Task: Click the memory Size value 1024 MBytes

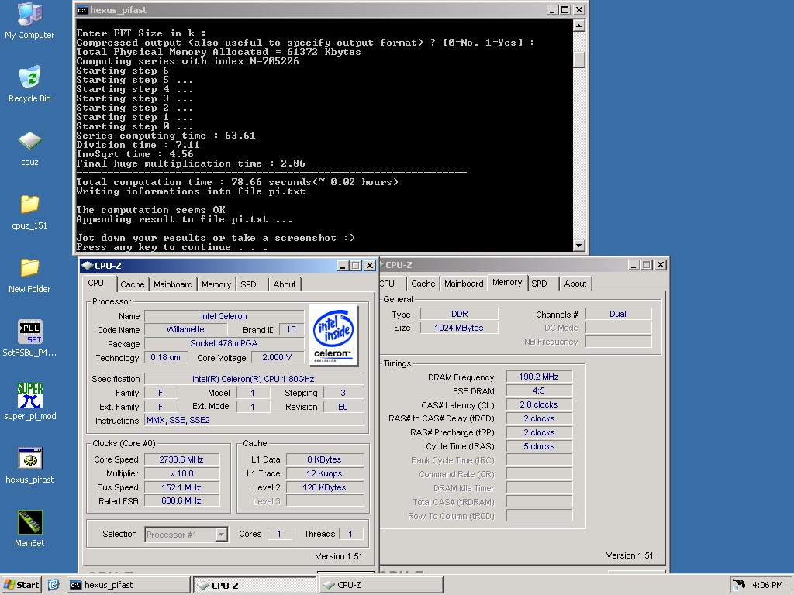Action: pos(459,328)
